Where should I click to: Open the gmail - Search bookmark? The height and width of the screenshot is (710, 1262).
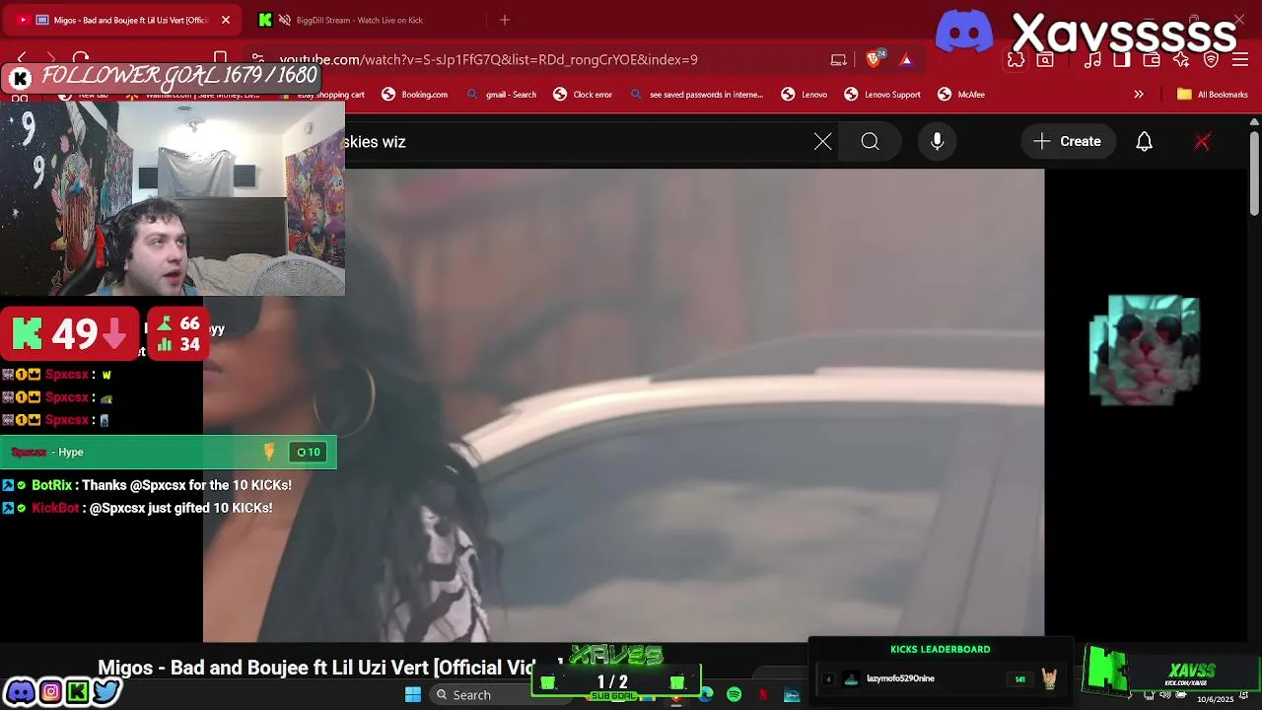coord(501,95)
